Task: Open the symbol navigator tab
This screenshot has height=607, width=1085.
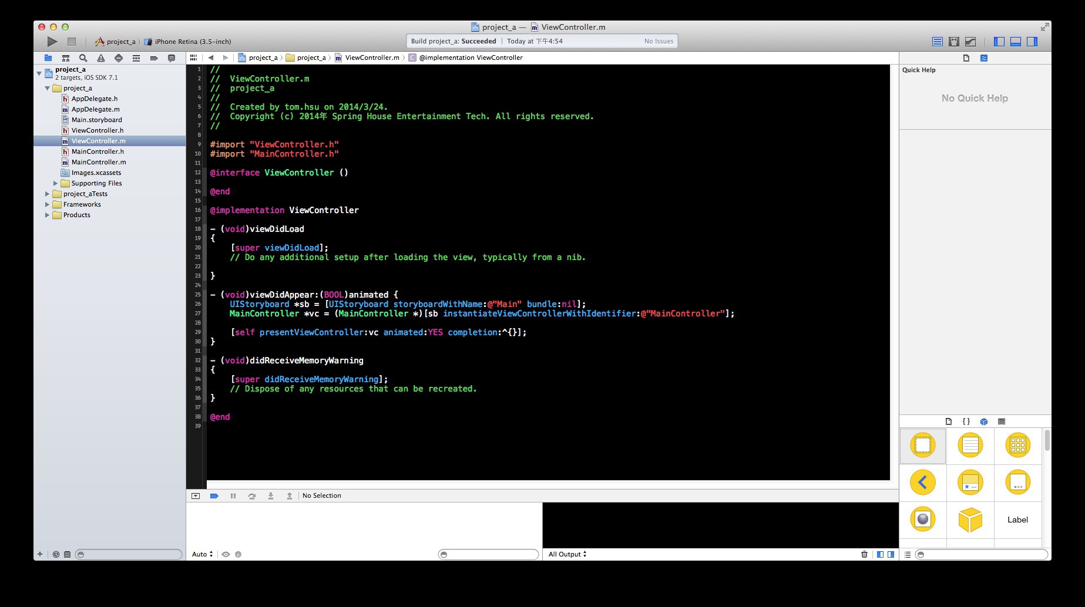Action: 66,58
